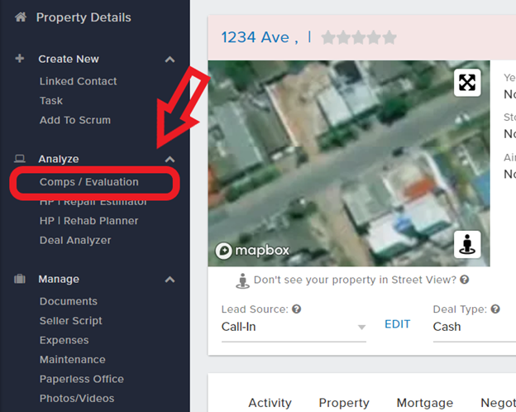Switch to the Mortgage tab
The width and height of the screenshot is (516, 412).
point(425,402)
